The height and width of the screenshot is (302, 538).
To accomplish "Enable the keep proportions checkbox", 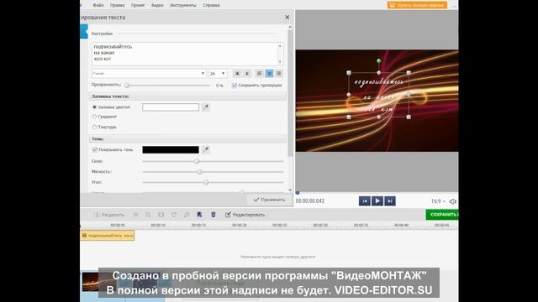I will pos(235,86).
